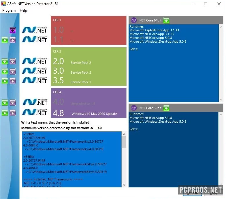226x199 pixels.
Task: Click the Microsoft .NET logo beside version 4.0
Action: [x=35, y=102]
